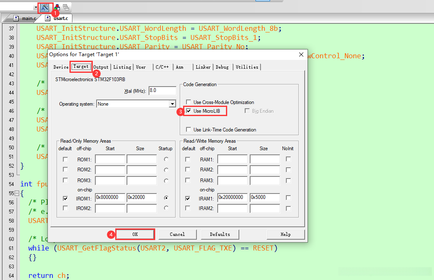434x280 pixels.
Task: Click the IRAM2 Size field
Action: pyautogui.click(x=265, y=208)
